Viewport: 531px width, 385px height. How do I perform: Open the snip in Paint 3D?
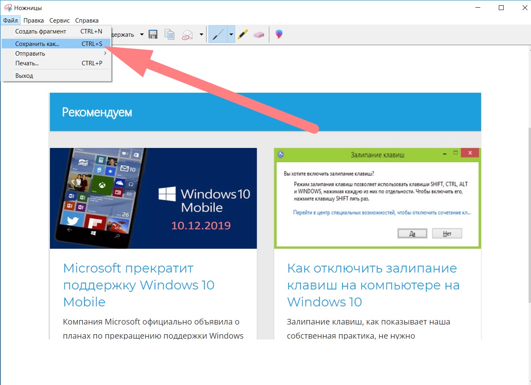[x=279, y=35]
